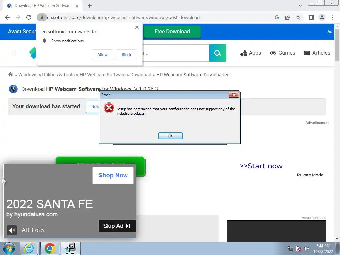Screen dimensions: 340x255
Task: Click the HP logo icon
Action: 13,89
